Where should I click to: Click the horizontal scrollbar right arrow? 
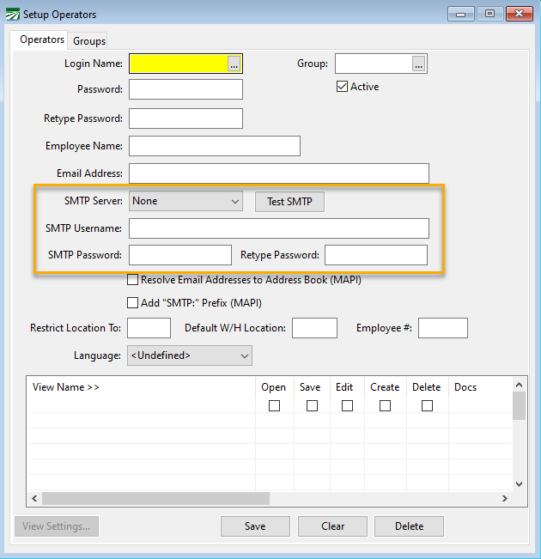pos(505,498)
